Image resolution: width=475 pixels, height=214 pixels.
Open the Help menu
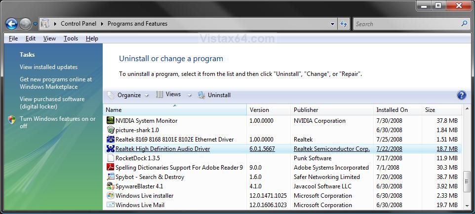click(x=92, y=38)
